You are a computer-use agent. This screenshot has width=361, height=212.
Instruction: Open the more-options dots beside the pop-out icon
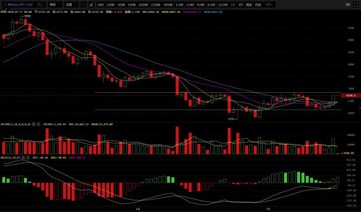tap(44, 5)
